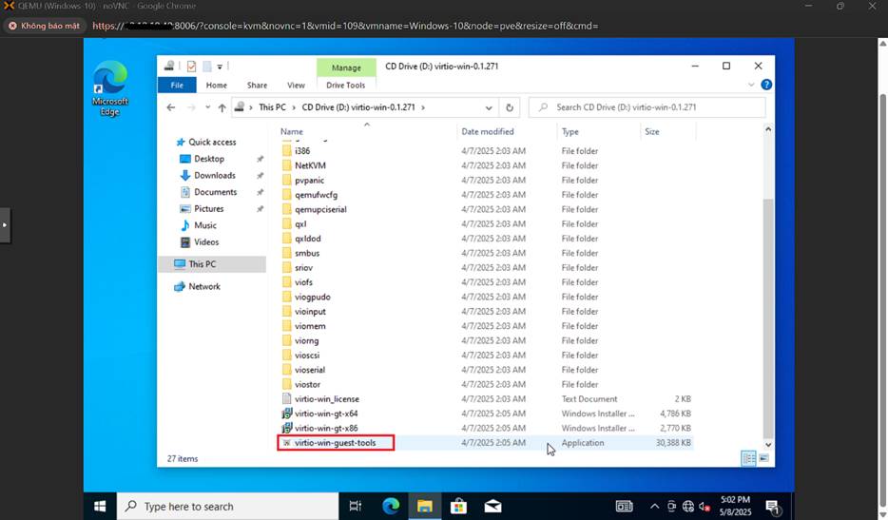Switch to the Drive Tools tab
Image resolution: width=888 pixels, height=520 pixels.
coord(345,85)
